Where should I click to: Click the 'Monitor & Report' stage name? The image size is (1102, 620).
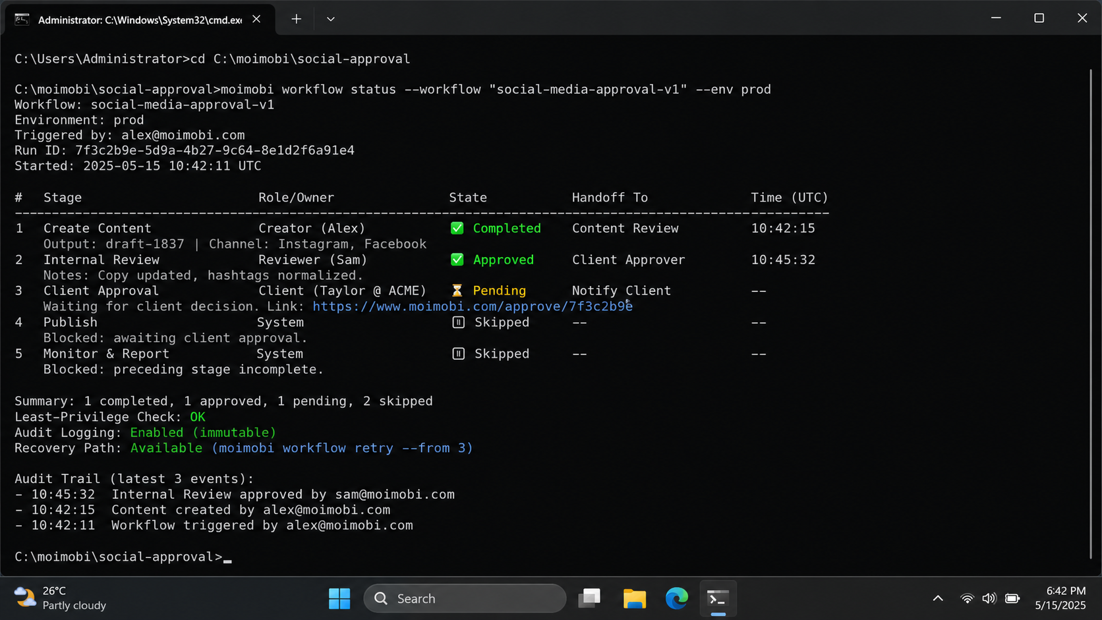(106, 354)
